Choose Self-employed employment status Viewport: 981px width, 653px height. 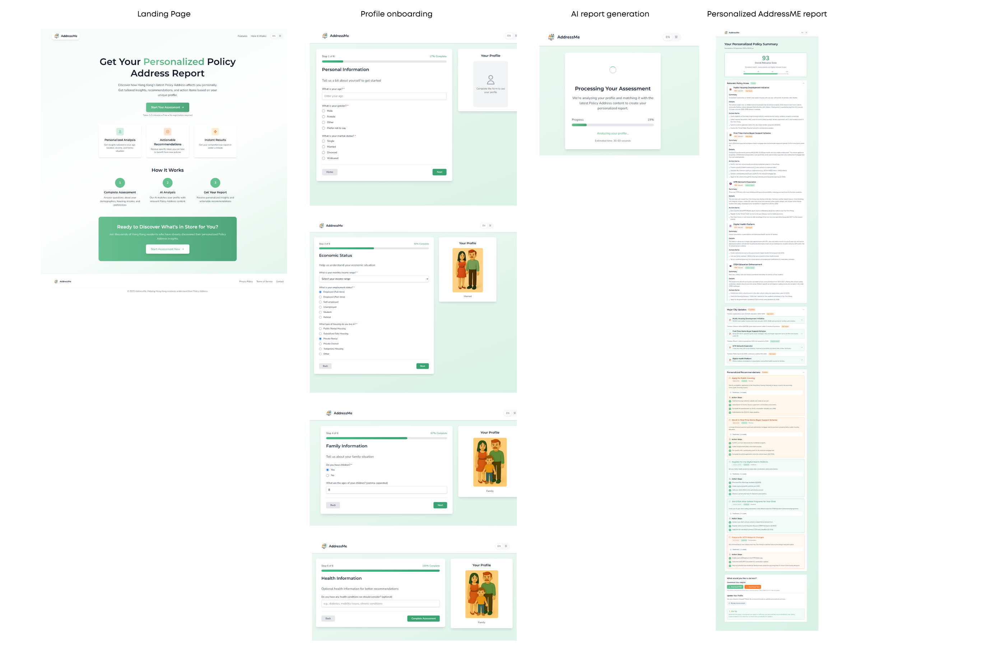pyautogui.click(x=320, y=302)
